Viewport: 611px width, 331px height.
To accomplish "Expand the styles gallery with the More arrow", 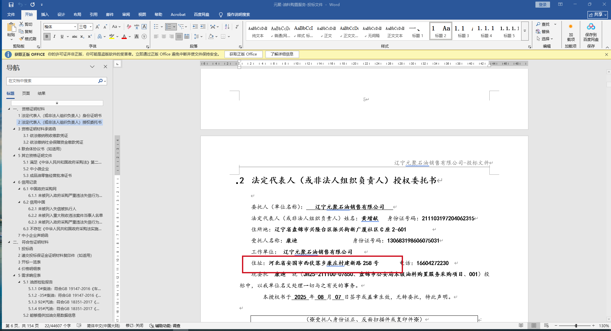I will (525, 31).
